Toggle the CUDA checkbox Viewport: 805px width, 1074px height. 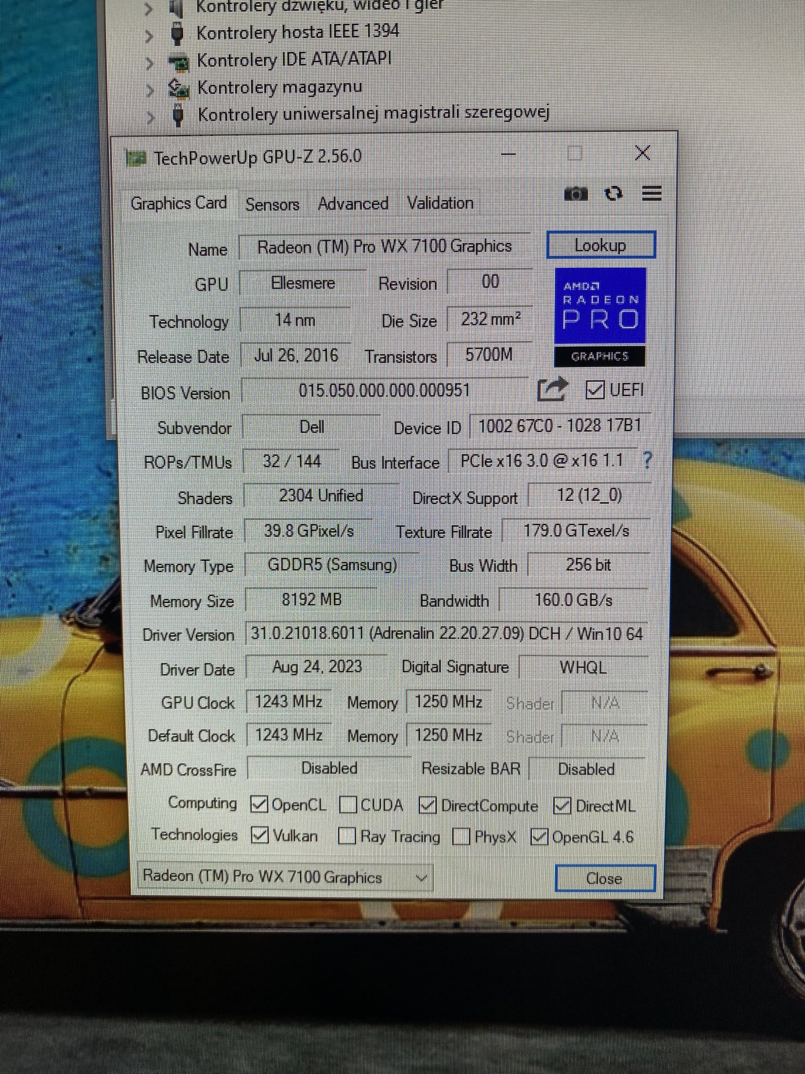(x=348, y=805)
